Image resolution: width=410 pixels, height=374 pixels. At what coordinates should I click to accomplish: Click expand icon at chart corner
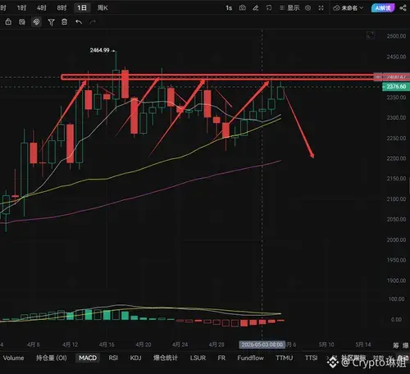(371, 35)
